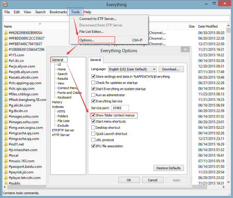Click folder icon of #passport.baidu.com

[x=6, y=167]
